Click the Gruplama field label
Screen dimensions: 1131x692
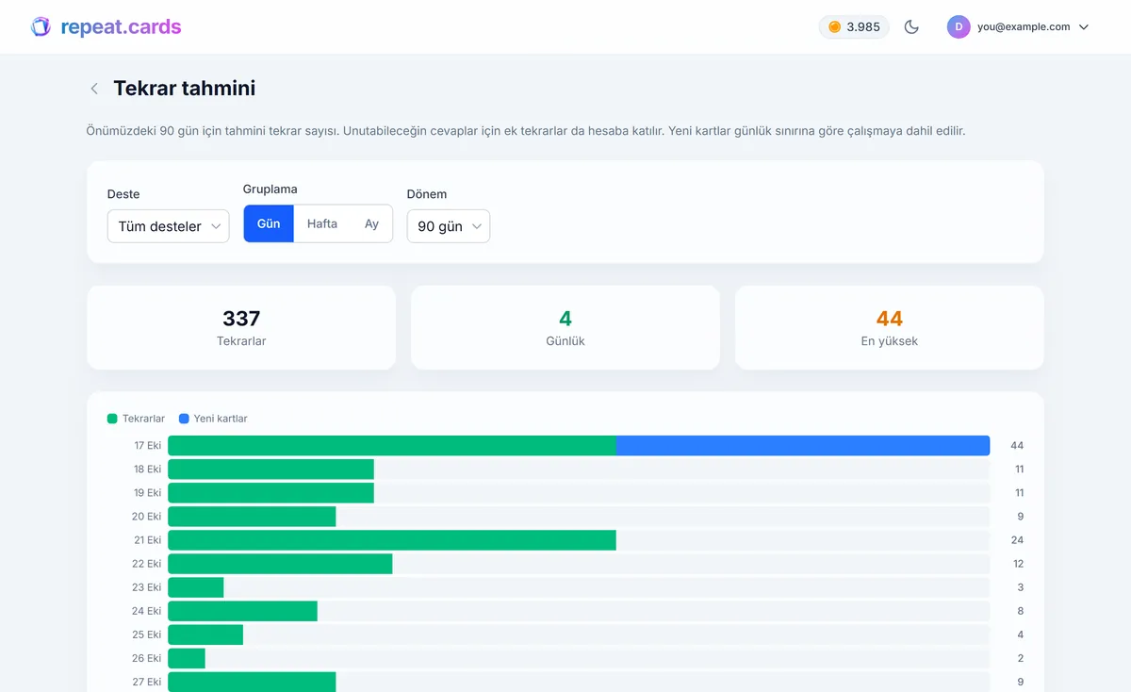(270, 189)
